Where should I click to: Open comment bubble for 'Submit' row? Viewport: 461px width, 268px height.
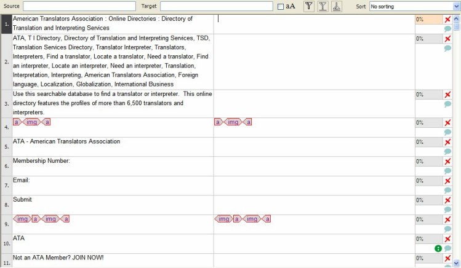click(x=447, y=210)
